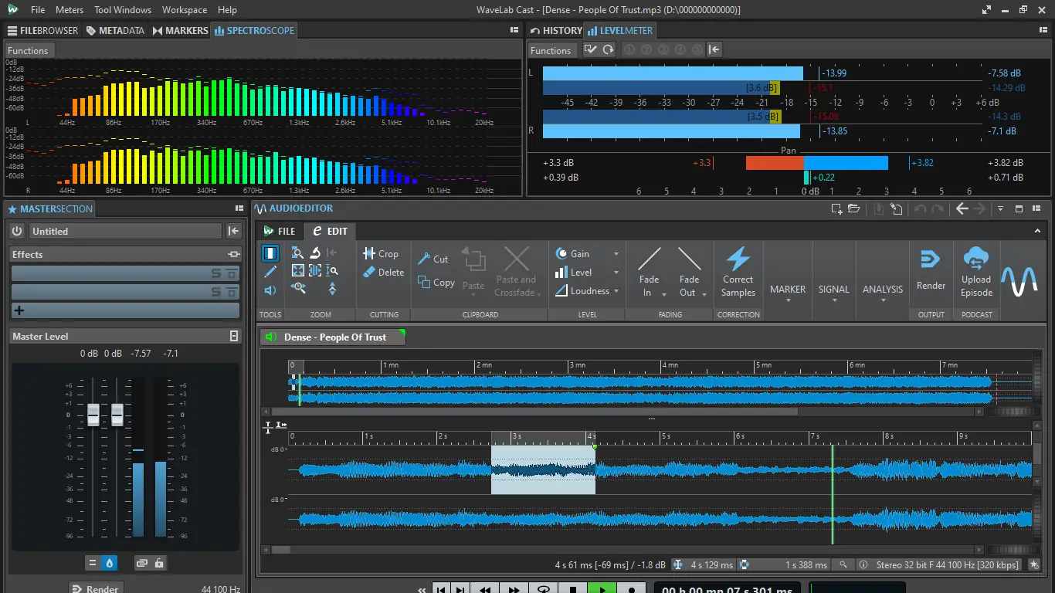The width and height of the screenshot is (1055, 593).
Task: Open the Gain dropdown arrow
Action: pyautogui.click(x=616, y=254)
